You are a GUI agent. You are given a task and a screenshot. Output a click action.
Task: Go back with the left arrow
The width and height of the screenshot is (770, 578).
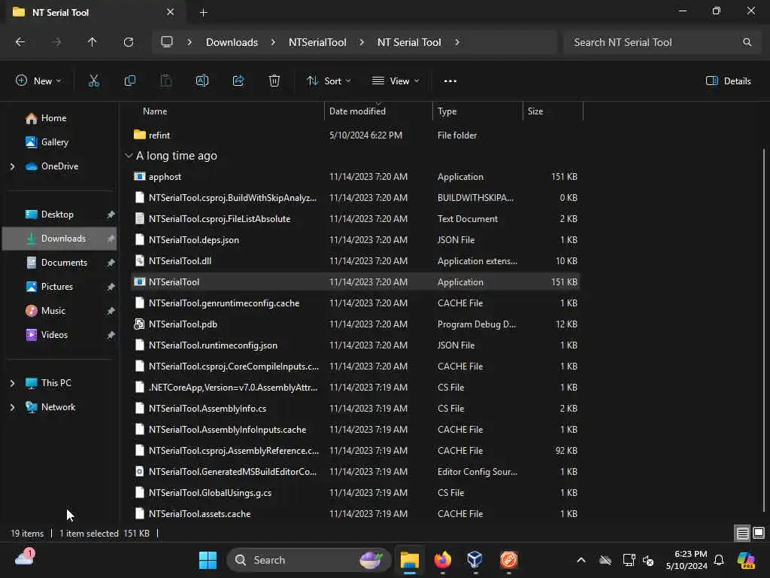click(x=20, y=42)
